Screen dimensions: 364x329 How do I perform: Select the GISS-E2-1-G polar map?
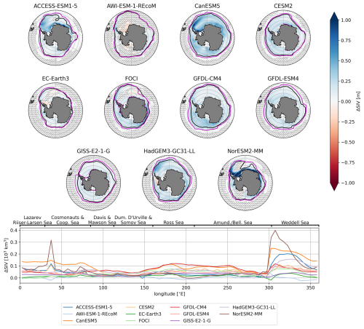[x=93, y=183]
